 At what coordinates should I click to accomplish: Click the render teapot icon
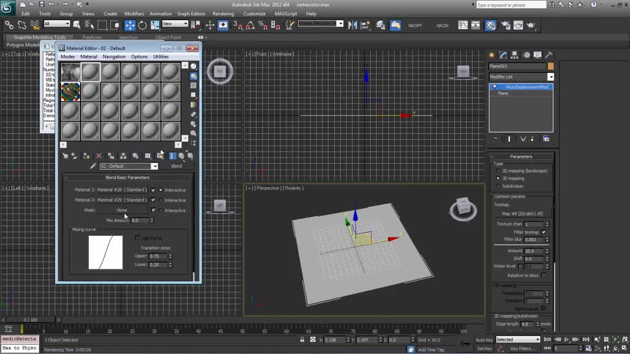coord(531,25)
